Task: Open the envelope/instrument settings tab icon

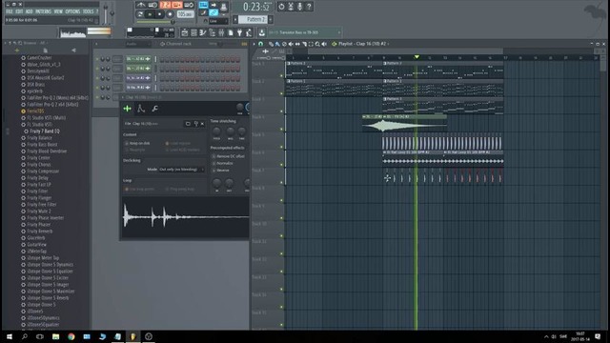Action: click(x=141, y=109)
